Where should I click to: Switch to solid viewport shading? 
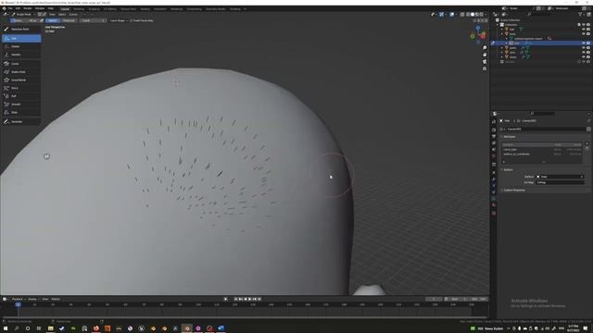(x=473, y=15)
